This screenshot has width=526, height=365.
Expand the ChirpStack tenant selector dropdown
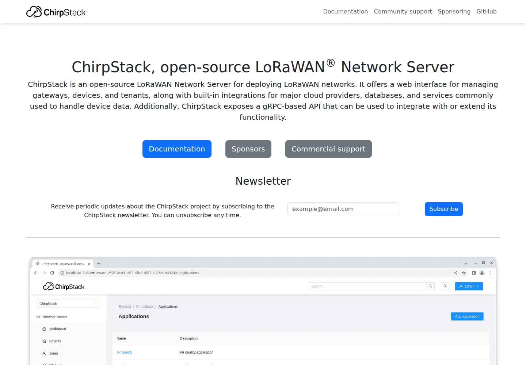(x=68, y=304)
